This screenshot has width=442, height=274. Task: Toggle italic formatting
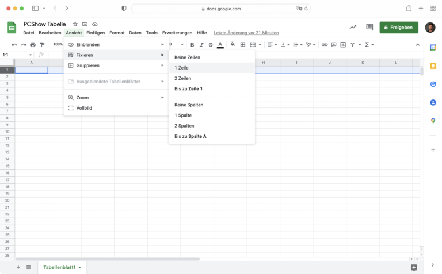(x=201, y=45)
